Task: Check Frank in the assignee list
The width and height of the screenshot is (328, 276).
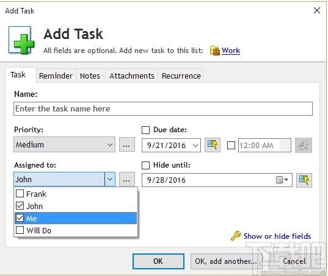Action: pyautogui.click(x=20, y=194)
